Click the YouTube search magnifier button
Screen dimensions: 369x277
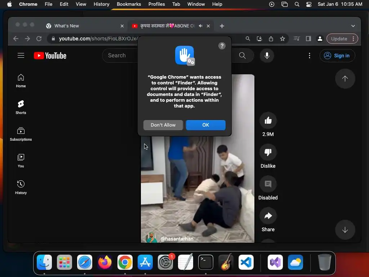click(243, 56)
